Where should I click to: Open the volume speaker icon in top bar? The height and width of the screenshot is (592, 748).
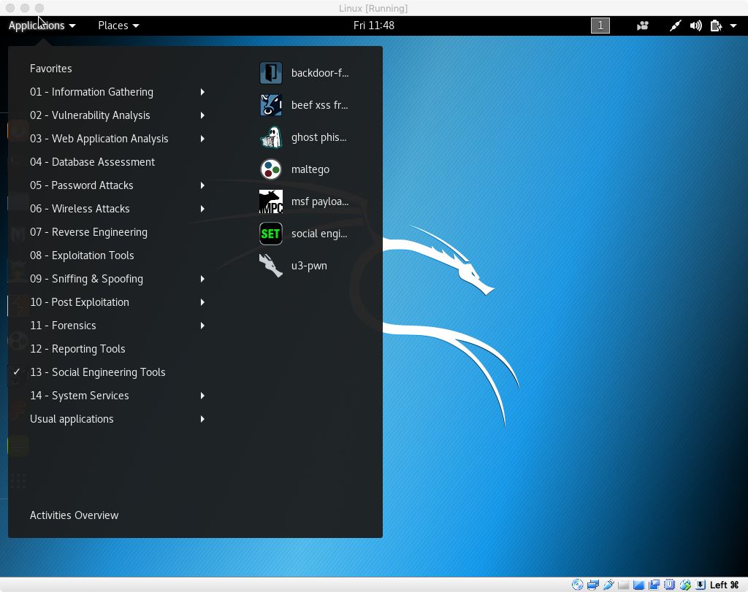695,26
